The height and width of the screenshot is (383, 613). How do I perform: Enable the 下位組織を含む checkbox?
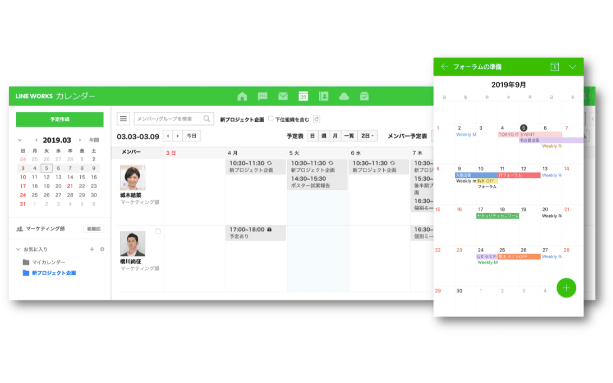click(270, 118)
